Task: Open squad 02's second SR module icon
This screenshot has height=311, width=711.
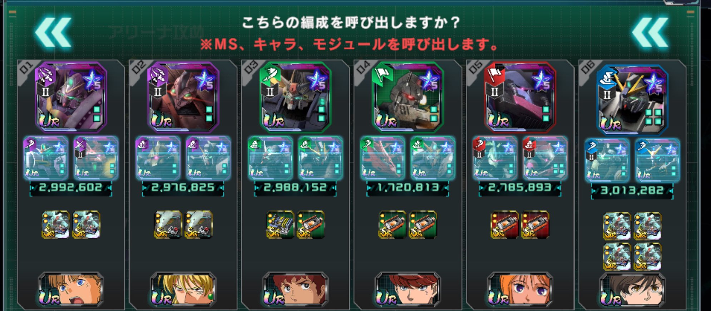Action: coord(199,225)
